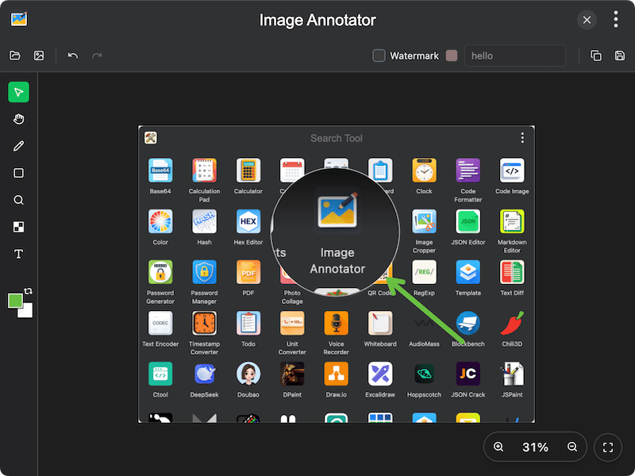Choose the pencil drawing tool
This screenshot has height=476, width=635.
pyautogui.click(x=18, y=146)
